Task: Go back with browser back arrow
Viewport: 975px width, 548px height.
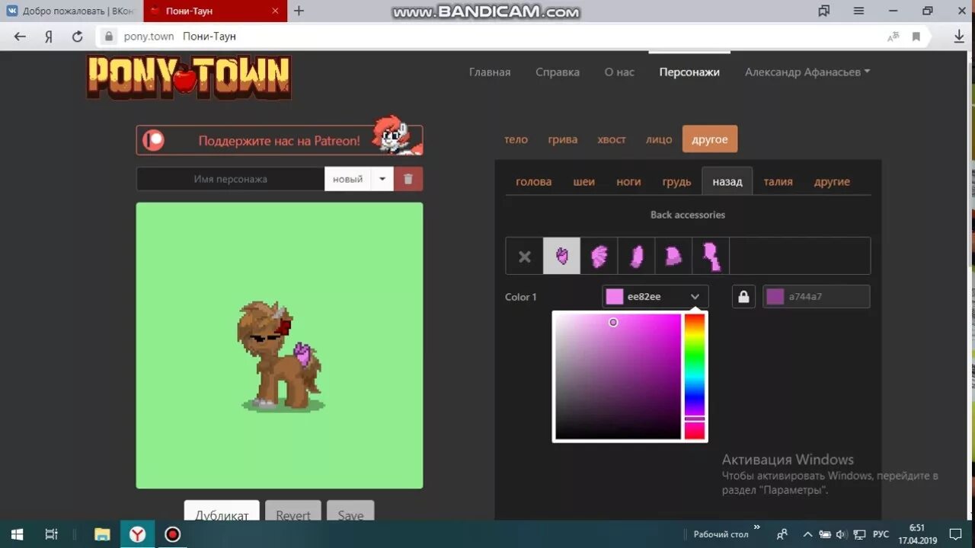Action: (20, 37)
